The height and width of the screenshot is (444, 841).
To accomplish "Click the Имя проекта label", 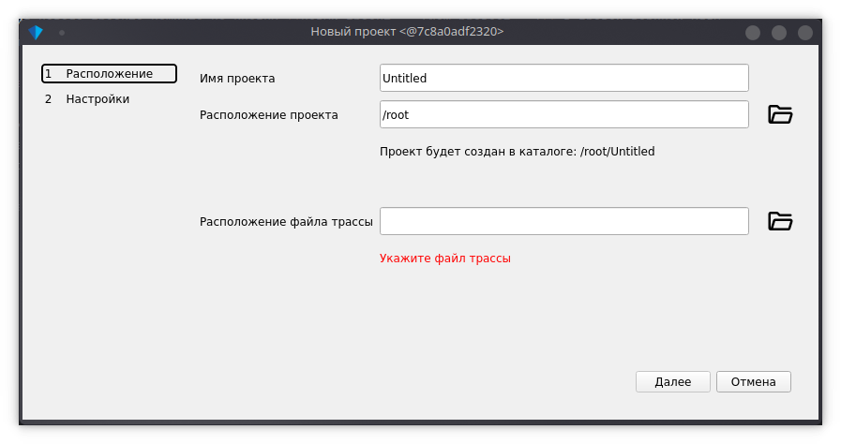I will pos(245,79).
